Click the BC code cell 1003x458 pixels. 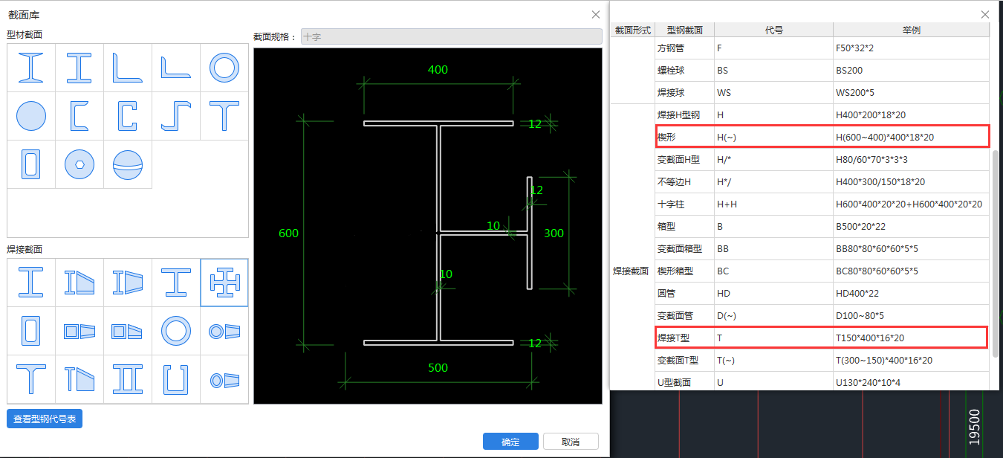[773, 271]
